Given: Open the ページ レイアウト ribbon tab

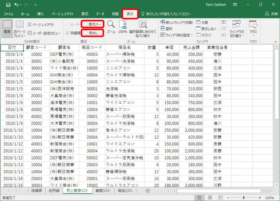Looking at the screenshot, I should click(x=63, y=14).
